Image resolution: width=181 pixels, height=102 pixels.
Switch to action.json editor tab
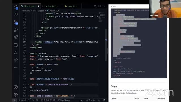tap(51, 6)
